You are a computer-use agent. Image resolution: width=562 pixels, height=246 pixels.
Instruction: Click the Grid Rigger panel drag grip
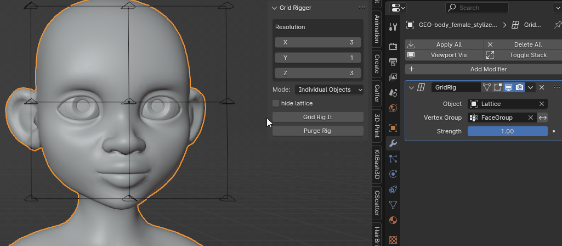pyautogui.click(x=362, y=8)
